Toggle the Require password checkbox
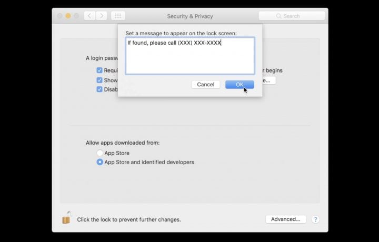This screenshot has height=242, width=379. [x=99, y=70]
